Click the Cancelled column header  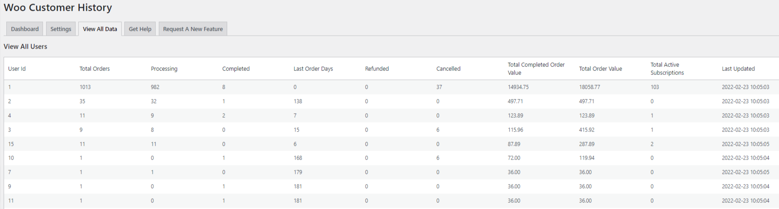tap(448, 69)
